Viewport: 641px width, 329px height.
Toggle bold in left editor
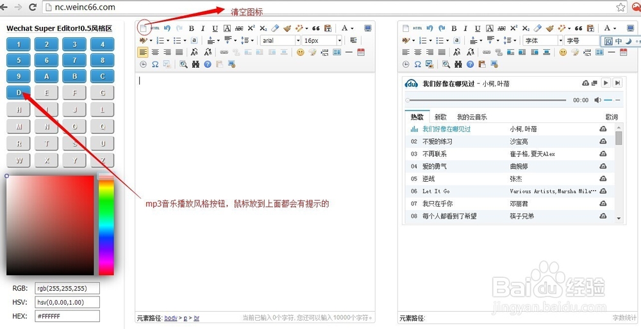coord(191,28)
